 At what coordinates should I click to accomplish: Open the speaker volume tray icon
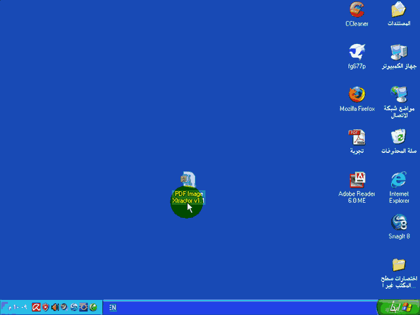pos(55,307)
